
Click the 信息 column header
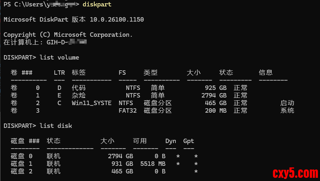coord(266,73)
